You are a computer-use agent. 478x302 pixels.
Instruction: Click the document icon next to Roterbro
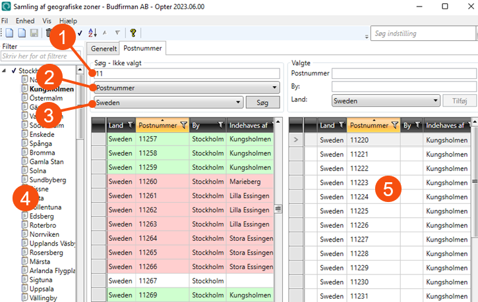(x=24, y=225)
